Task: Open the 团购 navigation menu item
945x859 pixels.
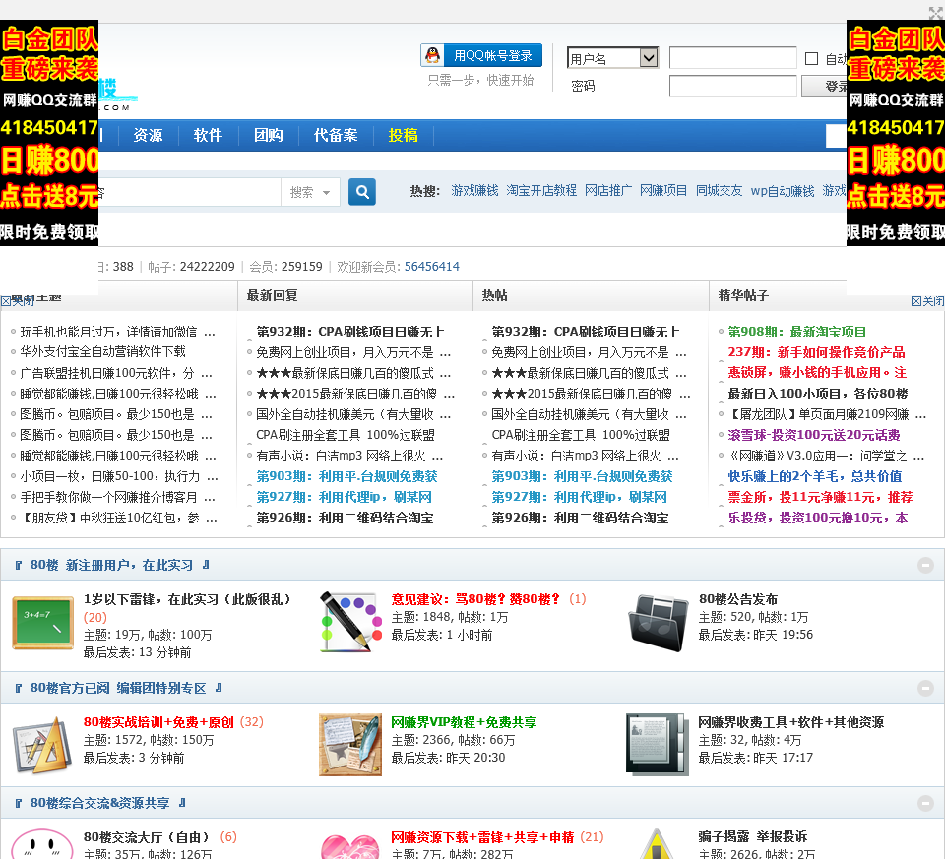Action: coord(269,135)
